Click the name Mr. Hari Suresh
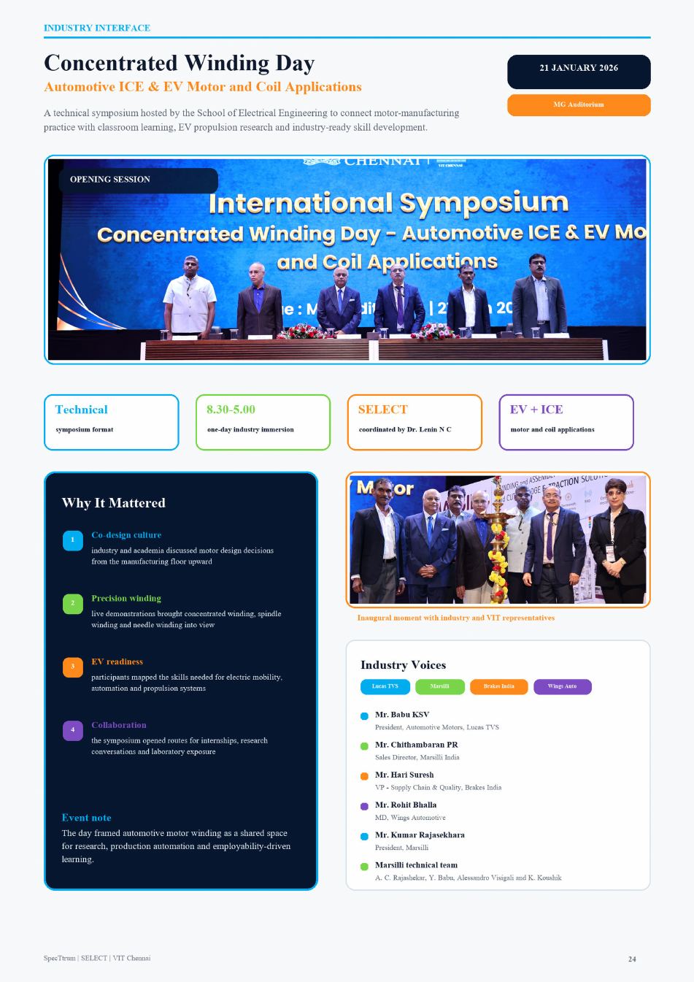 (x=404, y=775)
